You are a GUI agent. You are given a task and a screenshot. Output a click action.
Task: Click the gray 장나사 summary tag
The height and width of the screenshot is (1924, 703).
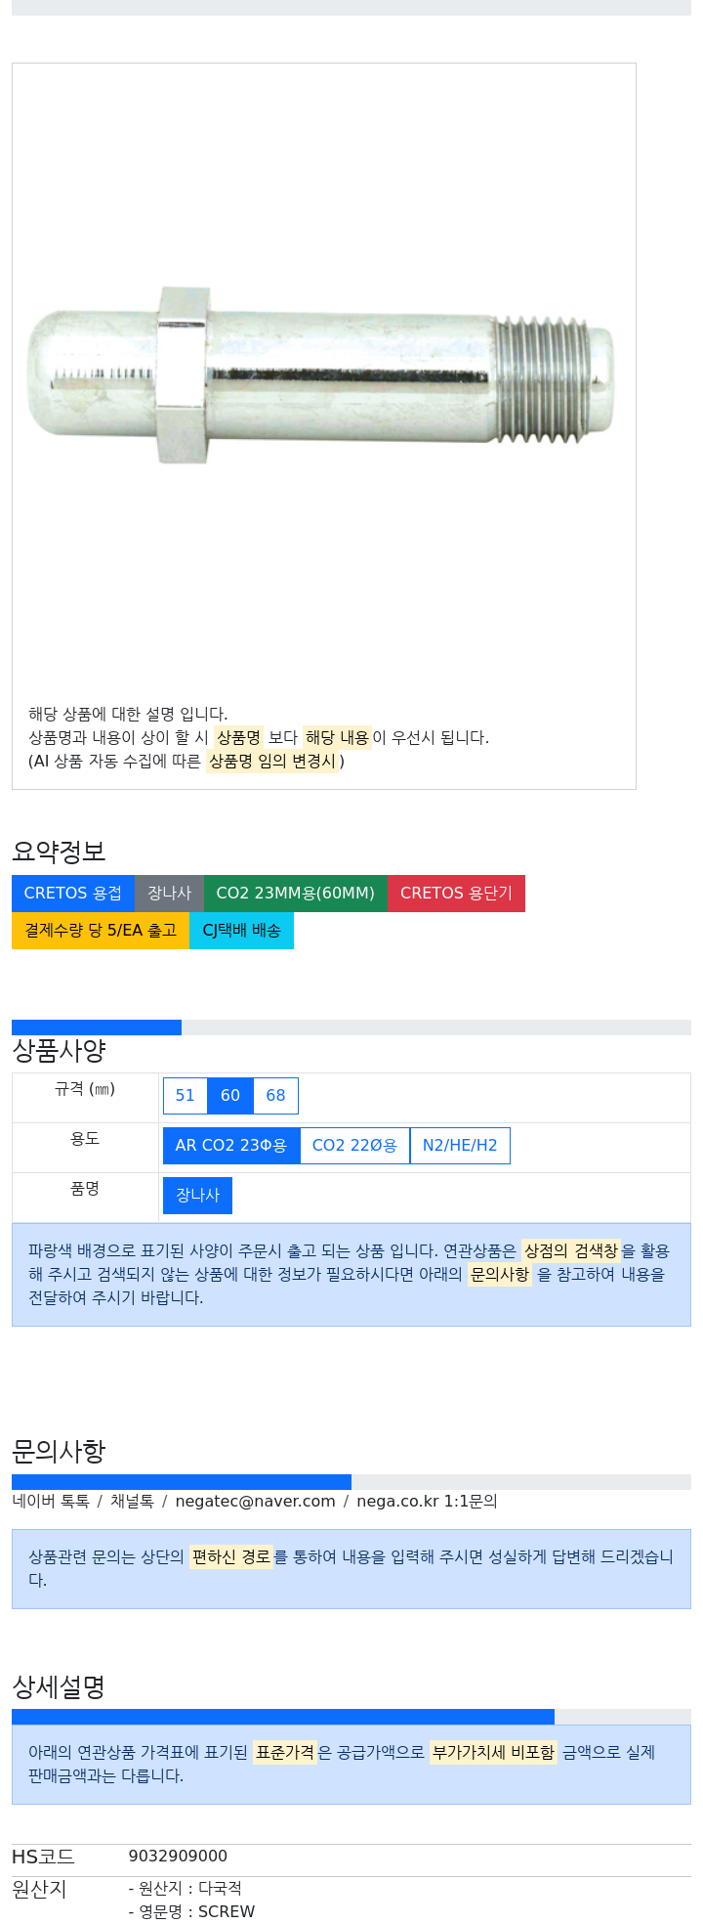[169, 894]
